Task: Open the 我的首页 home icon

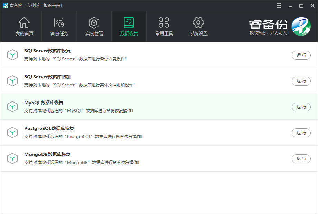Action: point(24,23)
